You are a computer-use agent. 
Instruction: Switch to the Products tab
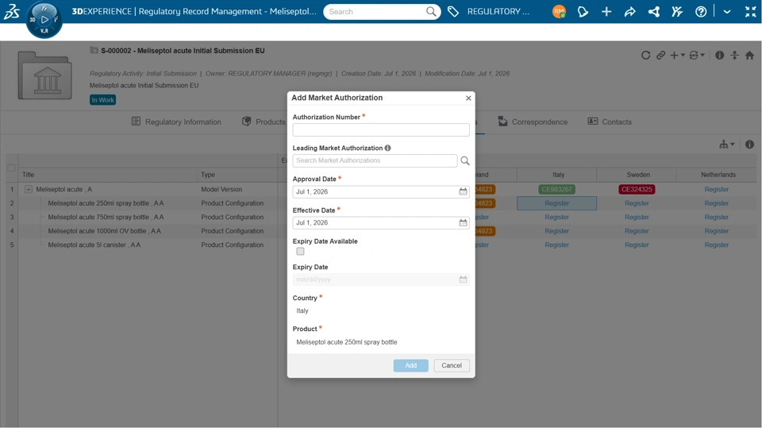pyautogui.click(x=264, y=121)
